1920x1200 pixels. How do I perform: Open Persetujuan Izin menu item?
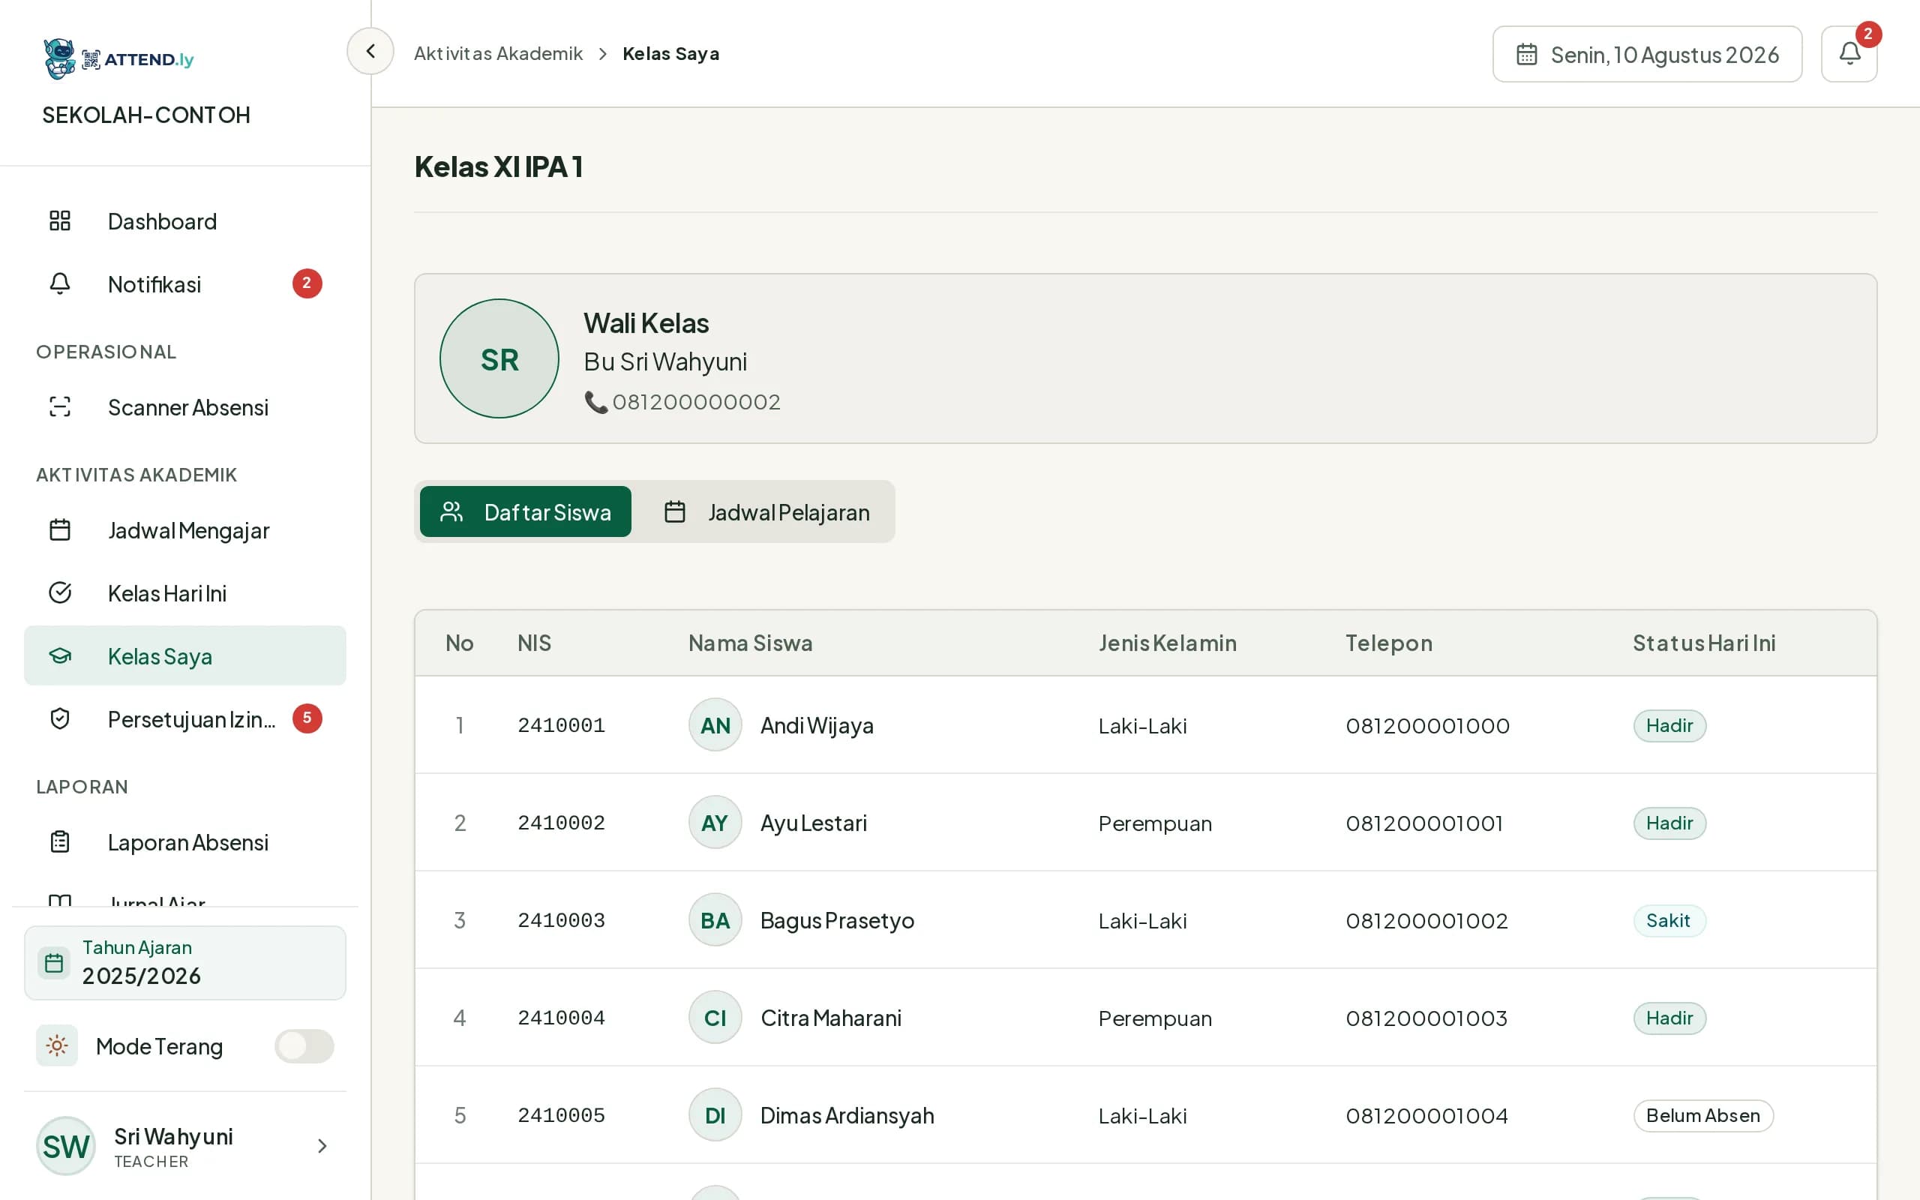[x=184, y=718]
